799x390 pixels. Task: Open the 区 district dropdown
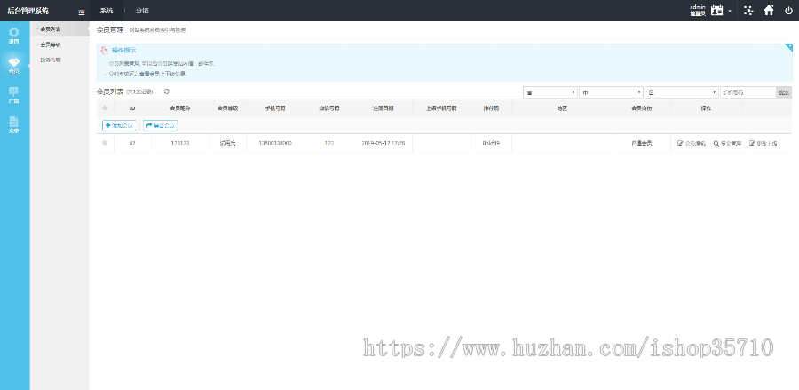coord(682,92)
